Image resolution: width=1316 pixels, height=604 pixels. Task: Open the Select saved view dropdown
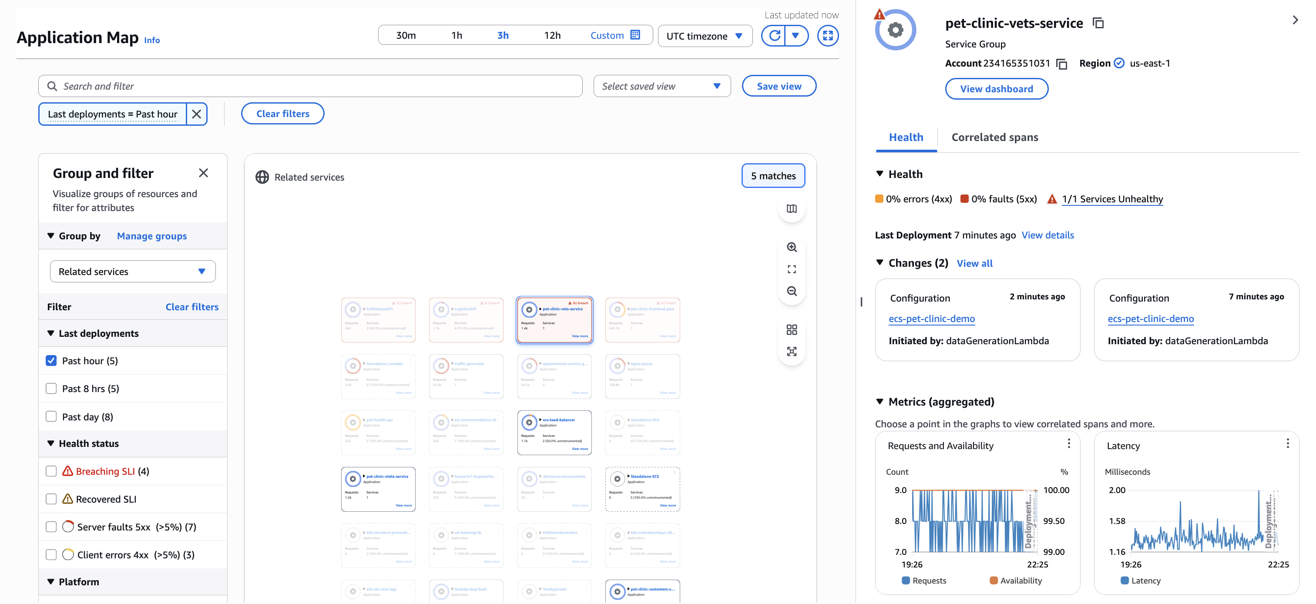661,86
